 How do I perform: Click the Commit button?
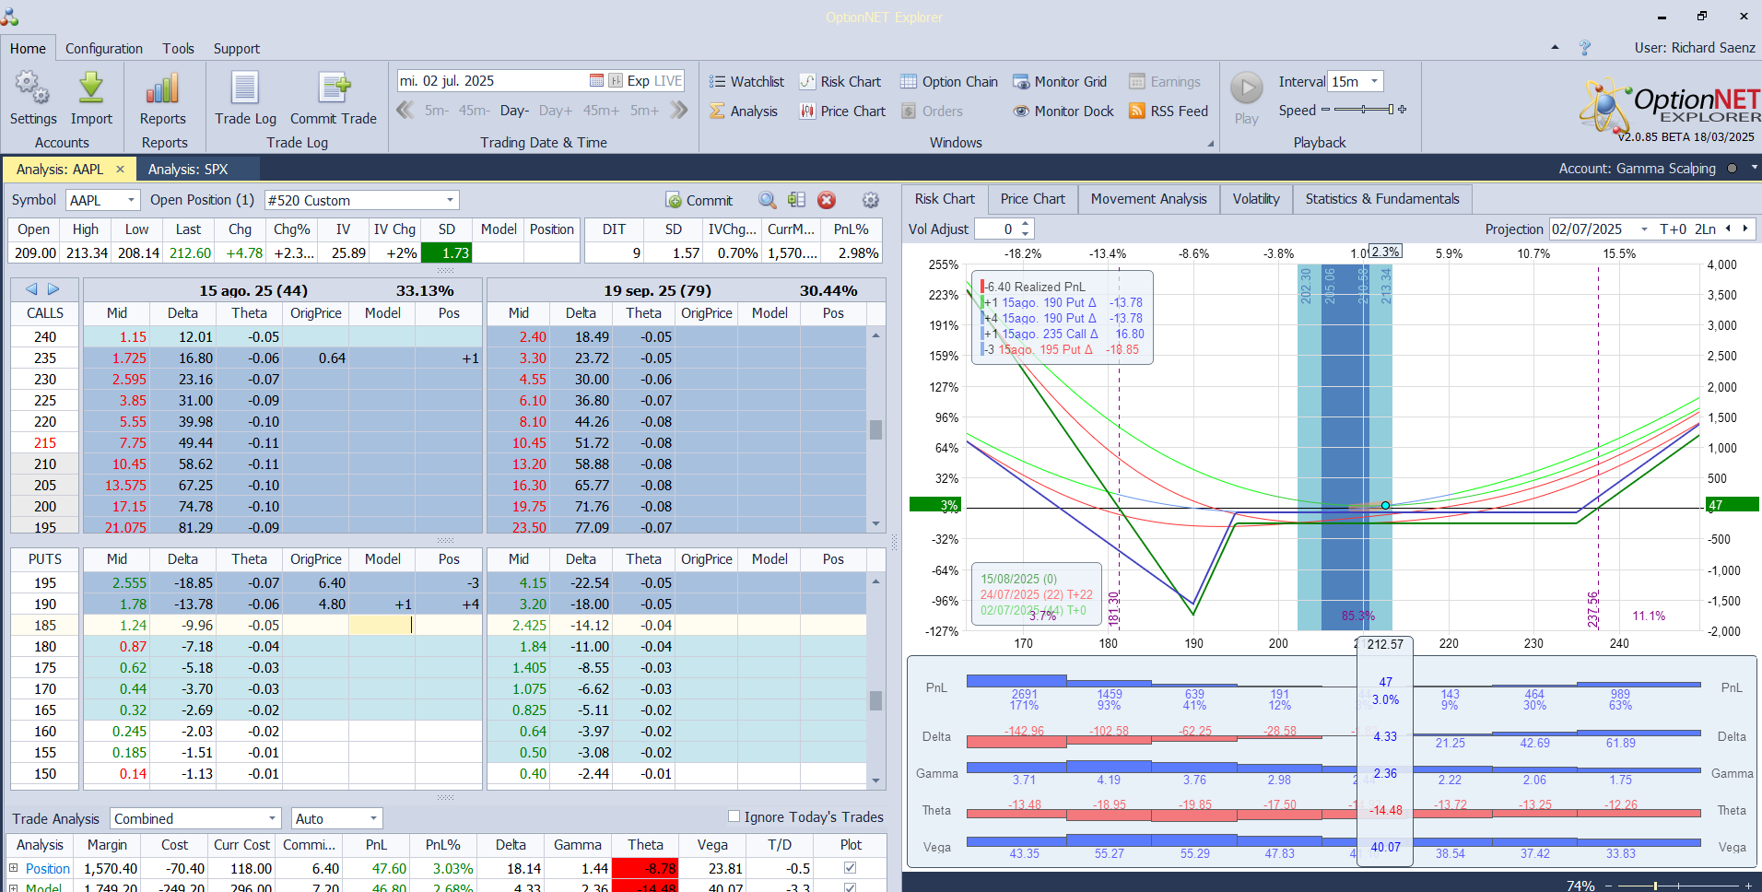[x=699, y=200]
